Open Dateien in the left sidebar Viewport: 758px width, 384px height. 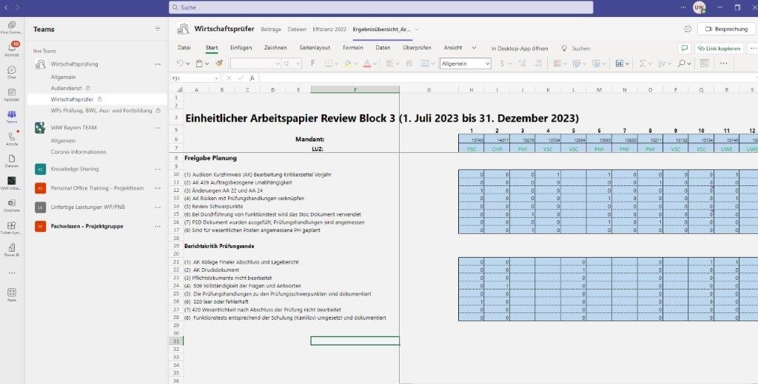[x=12, y=161]
